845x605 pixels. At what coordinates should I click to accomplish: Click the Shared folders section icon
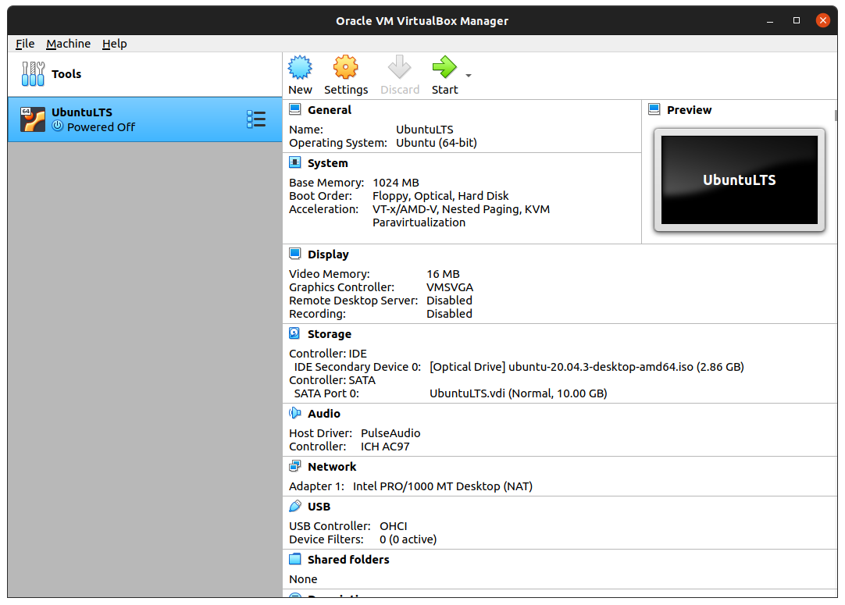294,559
